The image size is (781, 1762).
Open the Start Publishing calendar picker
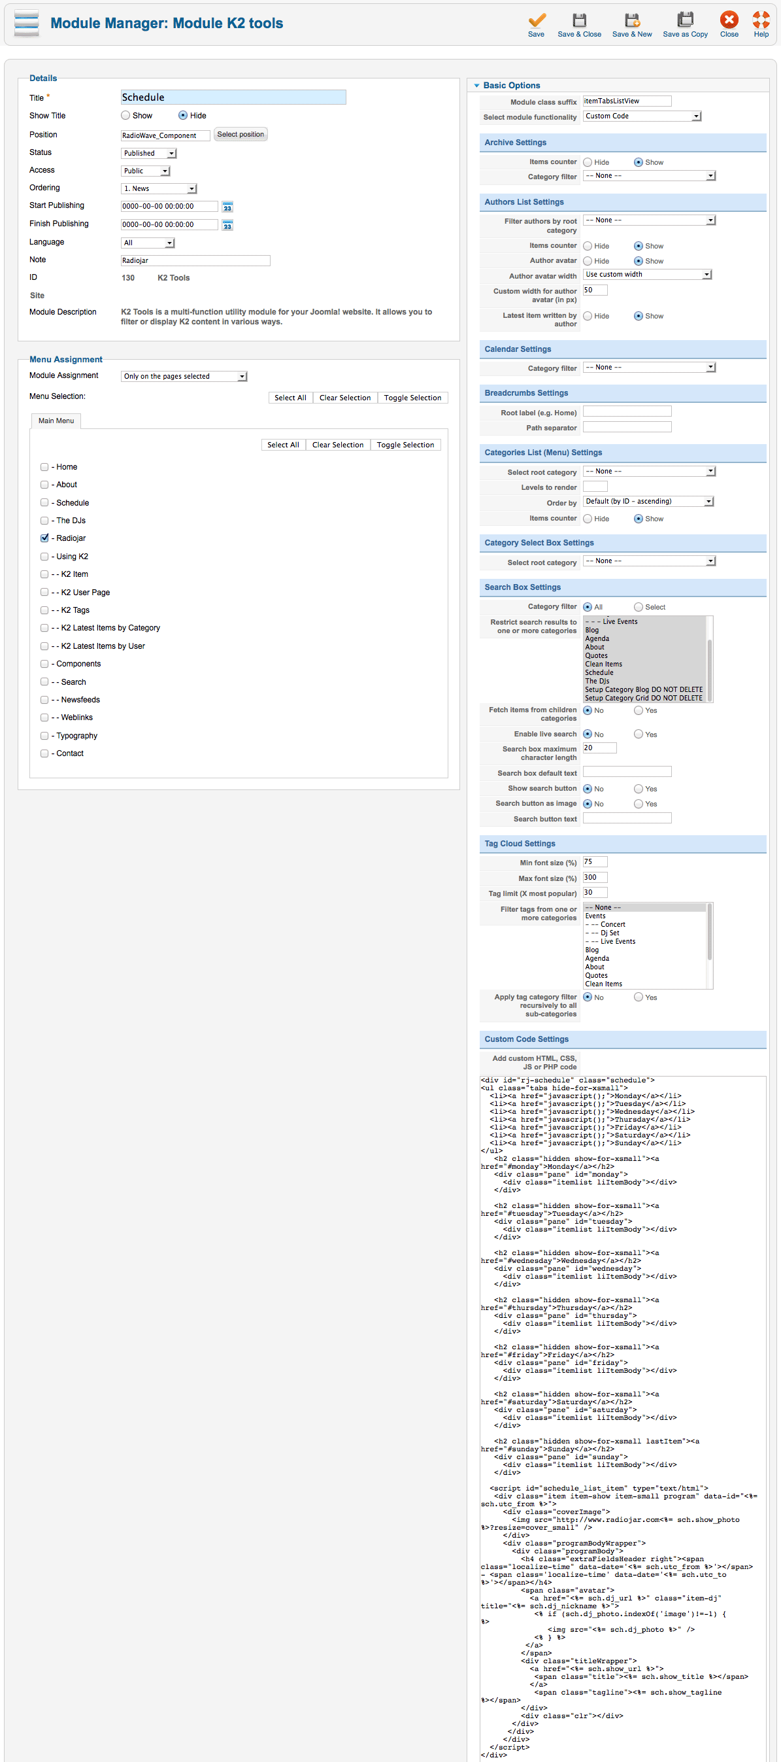pos(227,207)
